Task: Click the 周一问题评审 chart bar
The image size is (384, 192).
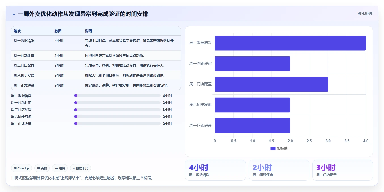Action: click(x=252, y=64)
